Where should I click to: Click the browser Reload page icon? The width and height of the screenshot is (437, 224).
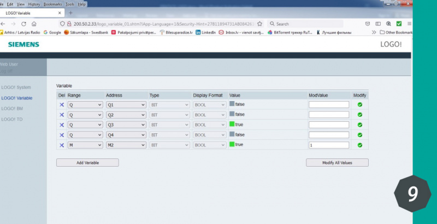click(x=23, y=24)
